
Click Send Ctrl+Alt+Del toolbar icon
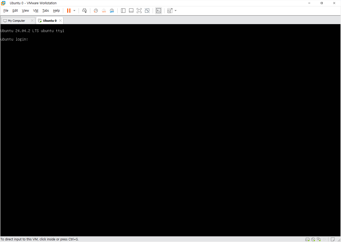(84, 11)
